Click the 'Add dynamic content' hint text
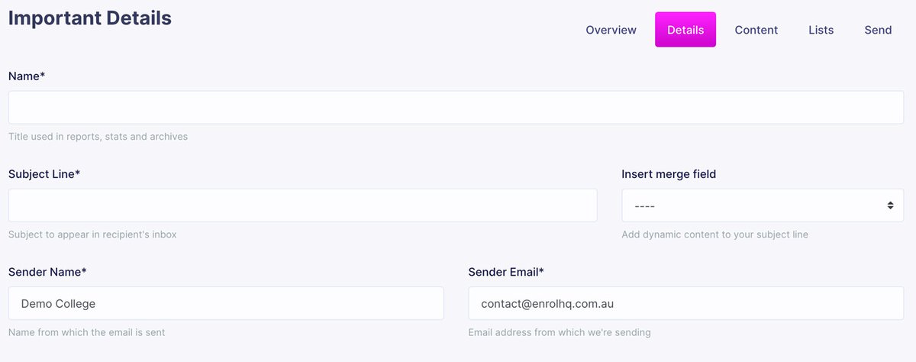916x362 pixels. (714, 234)
